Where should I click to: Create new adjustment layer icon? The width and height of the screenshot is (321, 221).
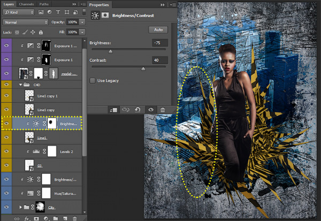click(x=46, y=218)
